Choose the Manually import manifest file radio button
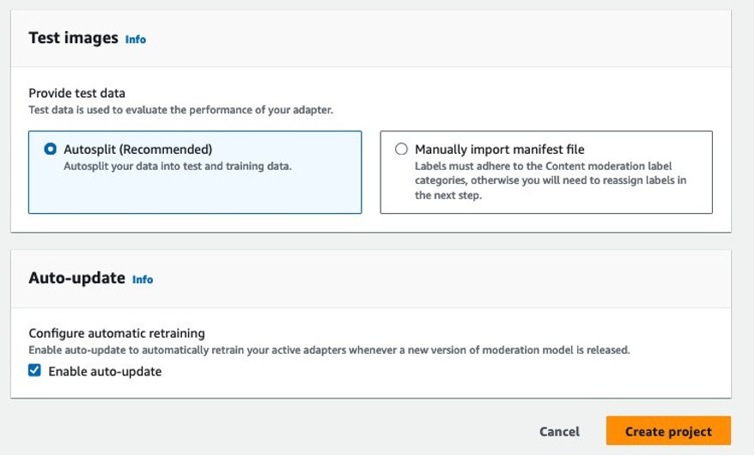This screenshot has width=755, height=456. pyautogui.click(x=401, y=149)
